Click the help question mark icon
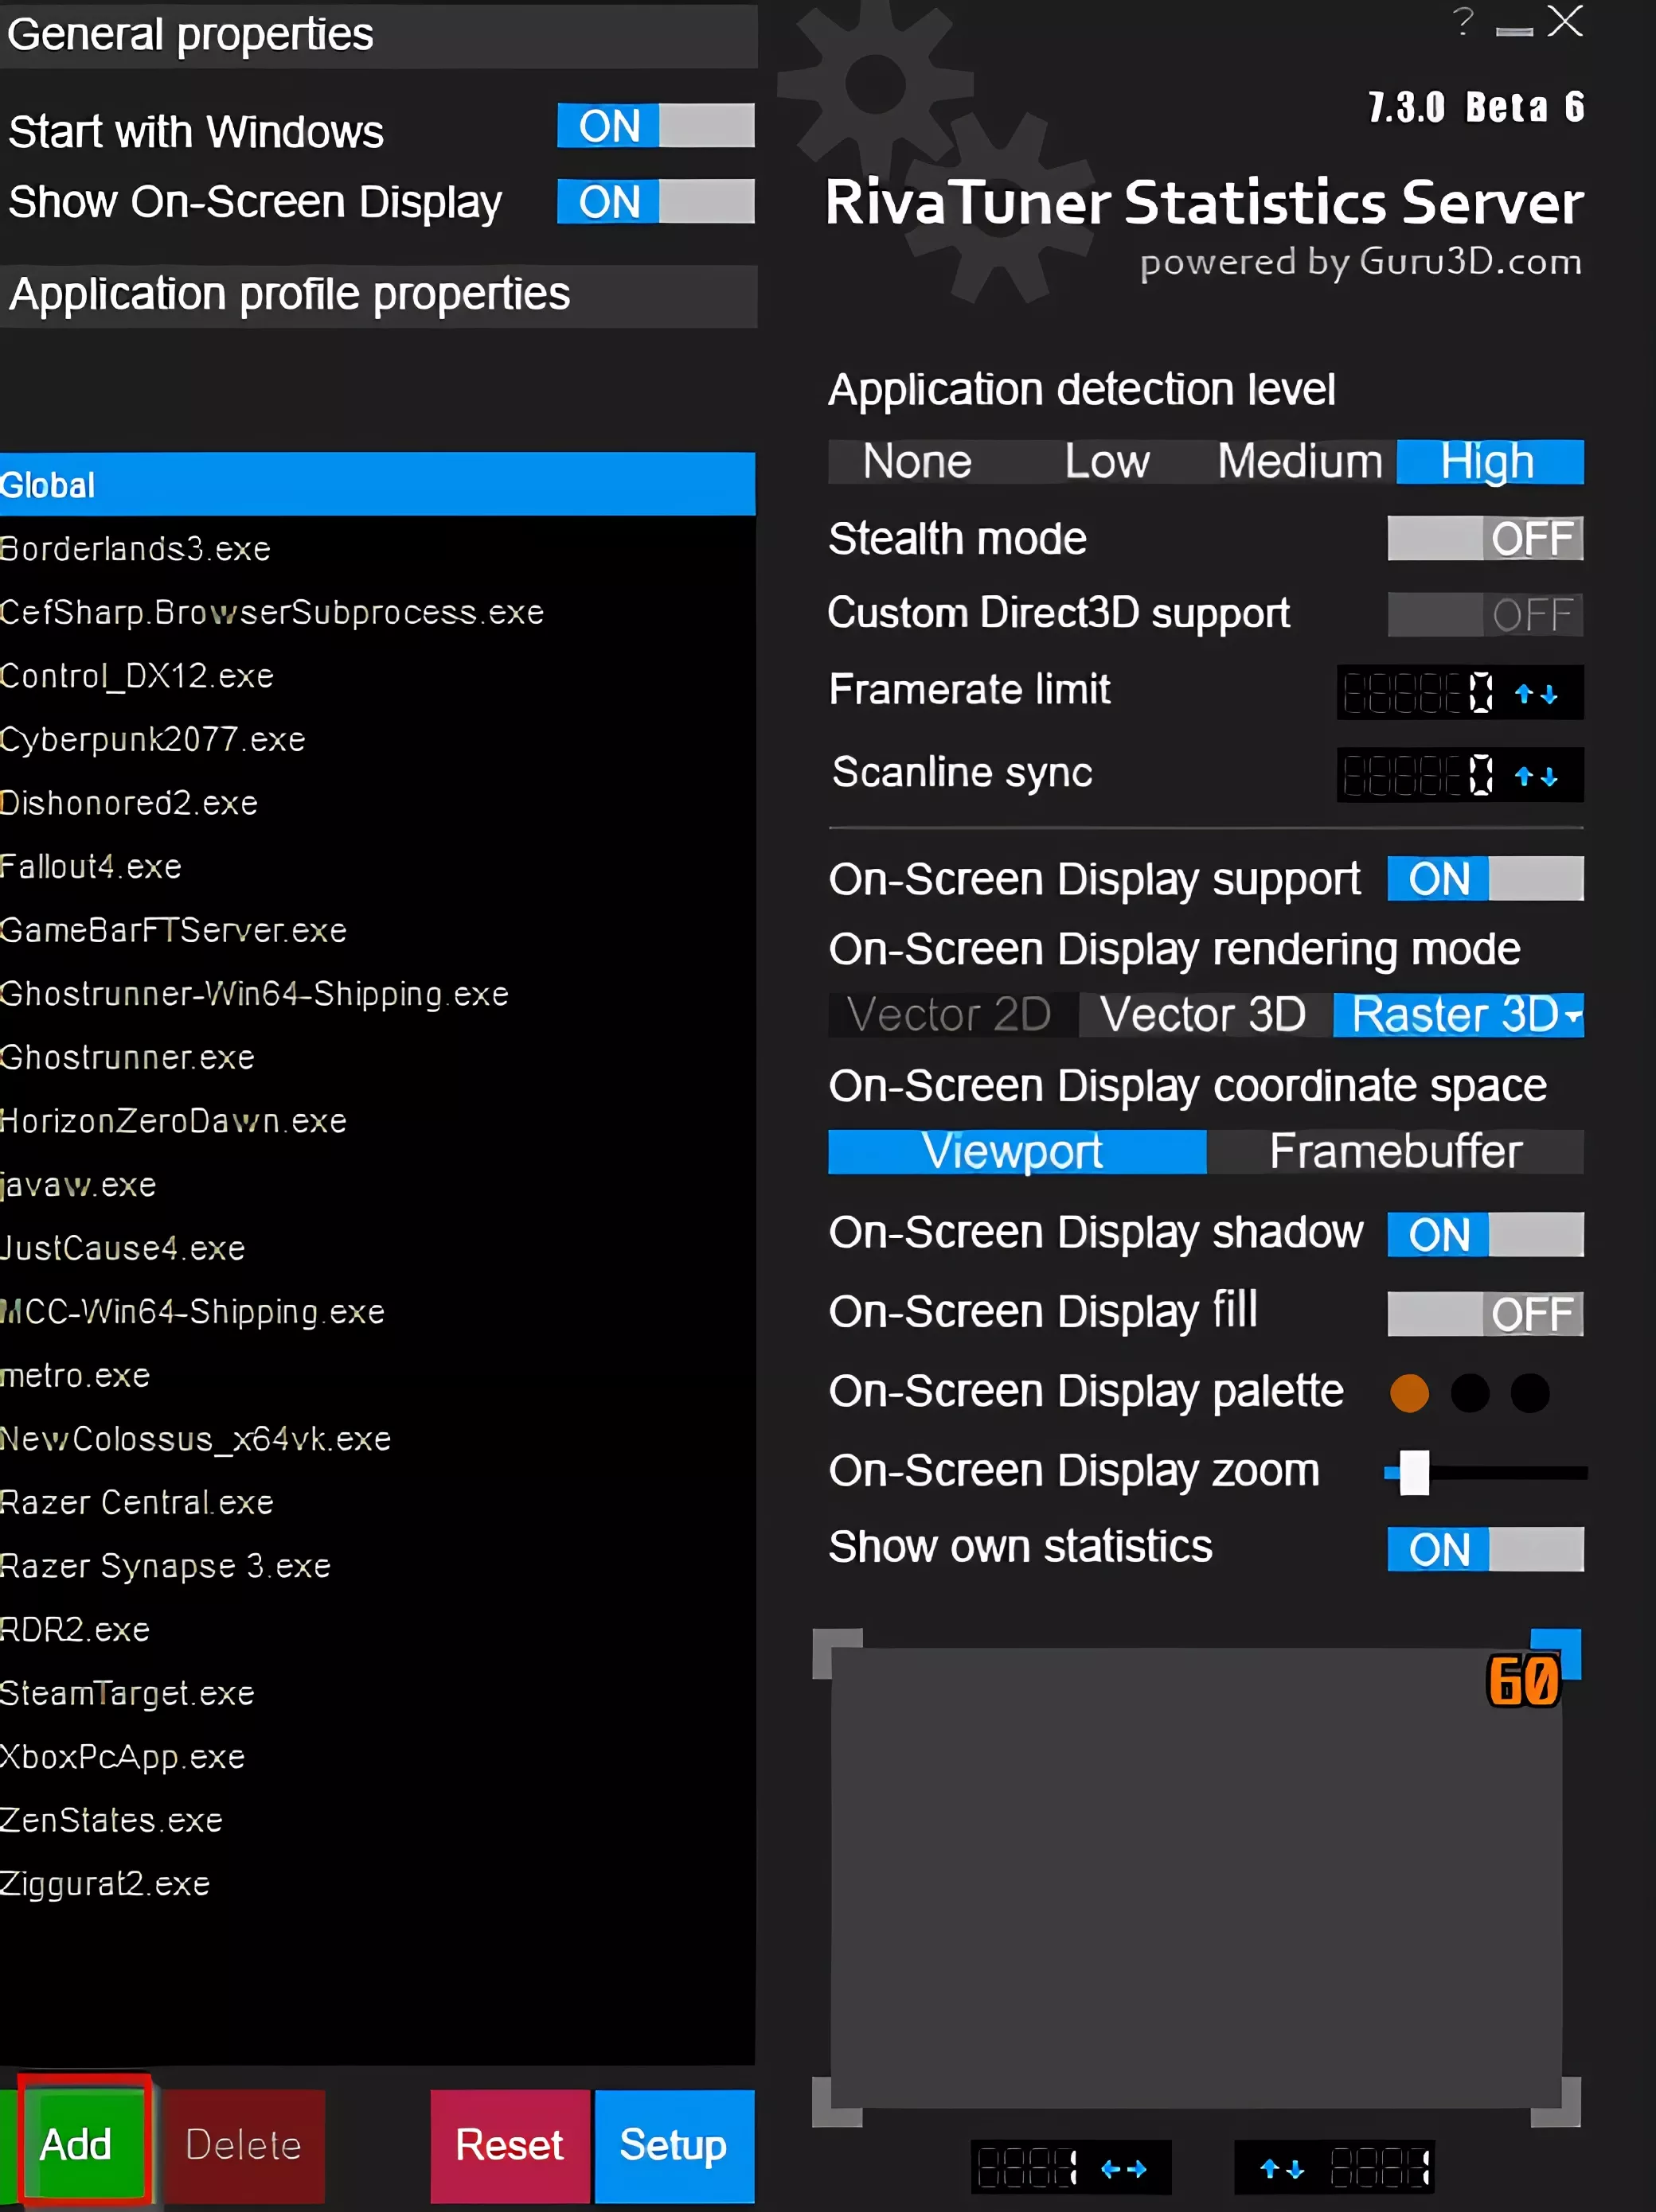This screenshot has height=2212, width=1656. (x=1464, y=22)
